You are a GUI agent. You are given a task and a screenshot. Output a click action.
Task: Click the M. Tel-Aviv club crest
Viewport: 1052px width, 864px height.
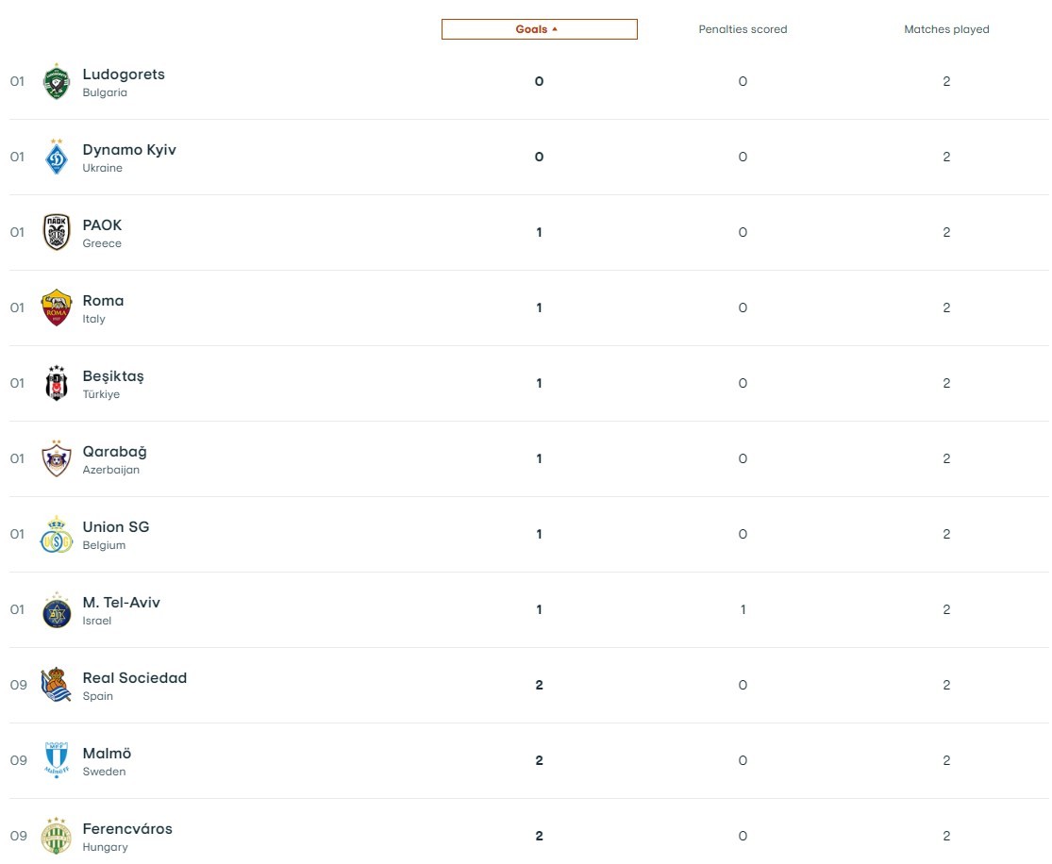click(57, 610)
